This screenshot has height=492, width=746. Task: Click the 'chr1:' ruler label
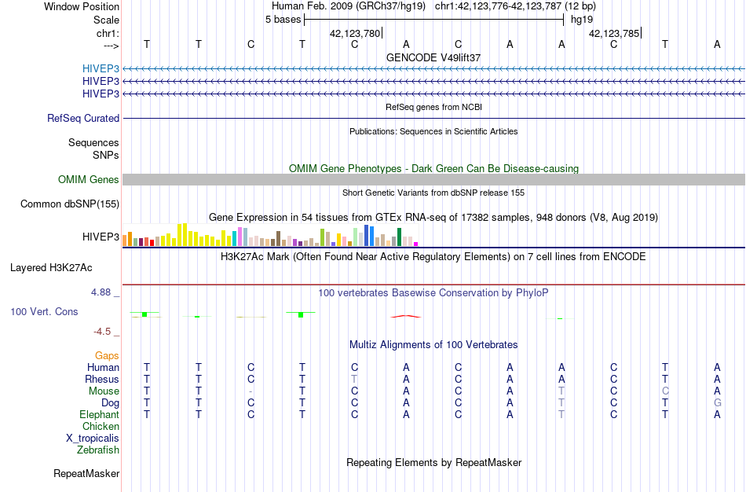(108, 33)
